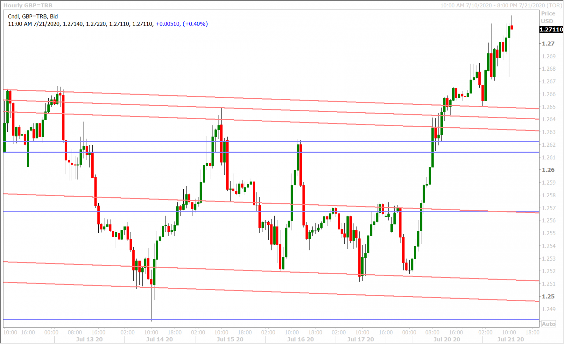Click the Hourly GBP=TRB chart title

[x=28, y=5]
